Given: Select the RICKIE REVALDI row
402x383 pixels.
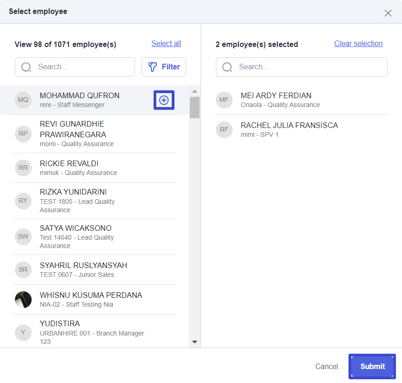Looking at the screenshot, I should [x=94, y=168].
